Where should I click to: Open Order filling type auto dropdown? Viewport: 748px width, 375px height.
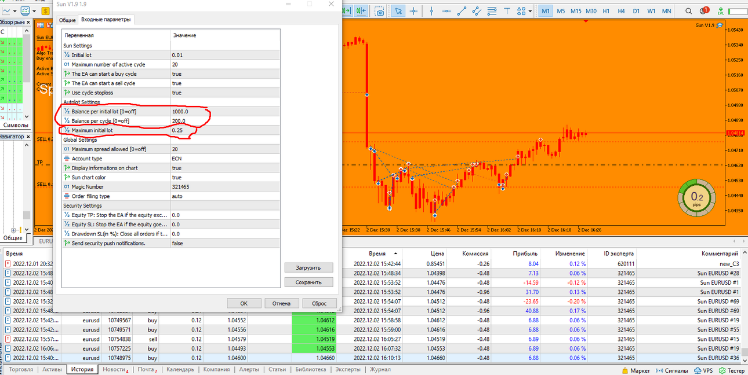pyautogui.click(x=225, y=196)
